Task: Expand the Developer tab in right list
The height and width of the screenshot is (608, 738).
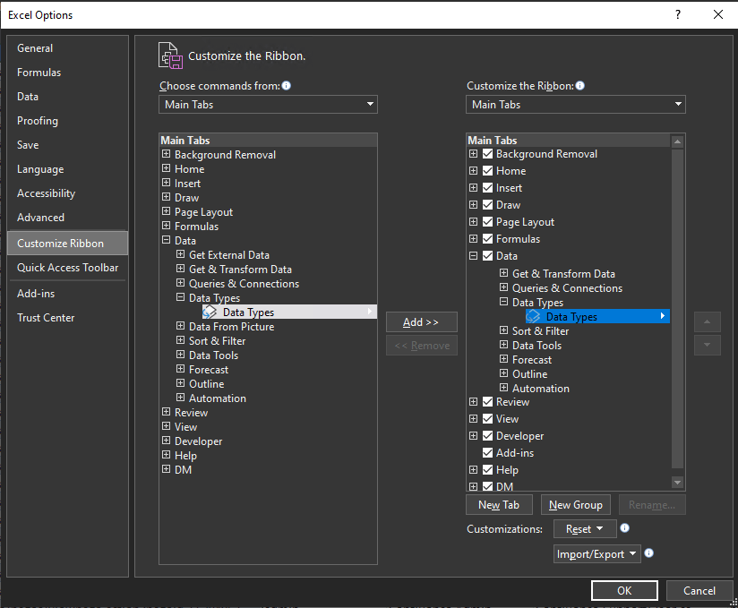Action: (x=474, y=436)
